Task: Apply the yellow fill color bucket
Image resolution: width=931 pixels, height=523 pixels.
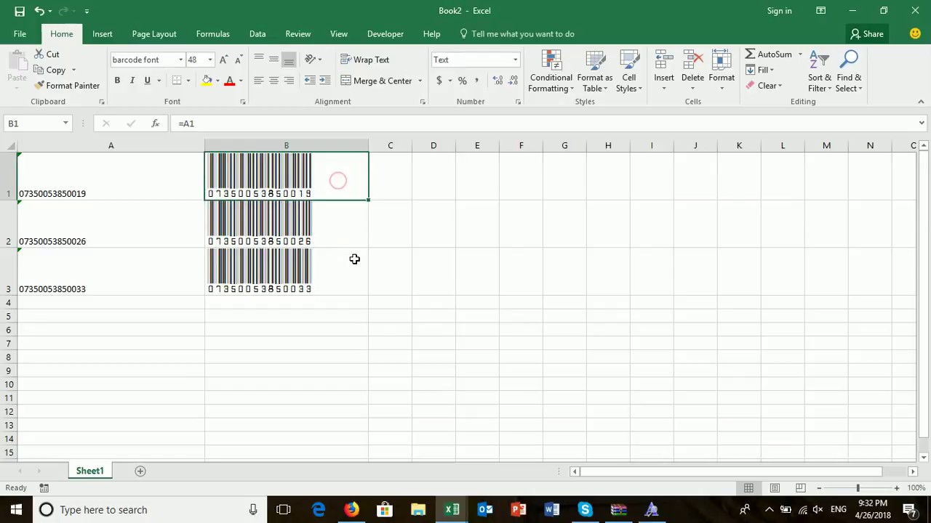Action: (x=207, y=81)
